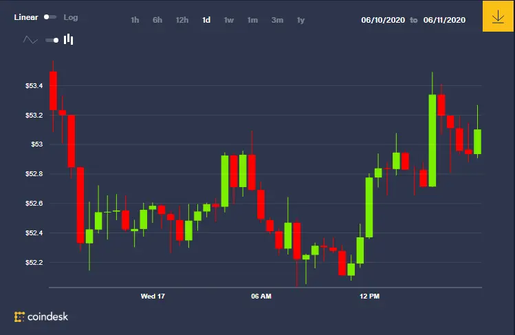Toggle the Linear/Log scale switch
515x335 pixels.
tap(50, 17)
